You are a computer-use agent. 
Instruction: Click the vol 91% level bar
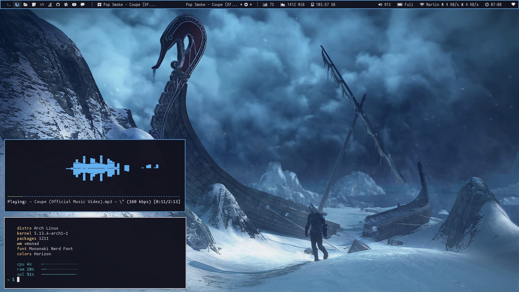point(59,274)
